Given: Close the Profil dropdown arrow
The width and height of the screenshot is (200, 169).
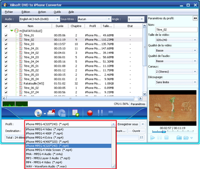Looking at the screenshot, I should (x=113, y=124).
